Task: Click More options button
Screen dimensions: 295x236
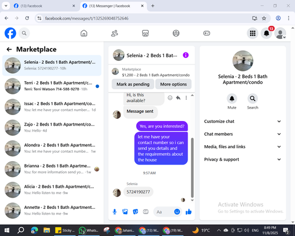Action: [173, 84]
